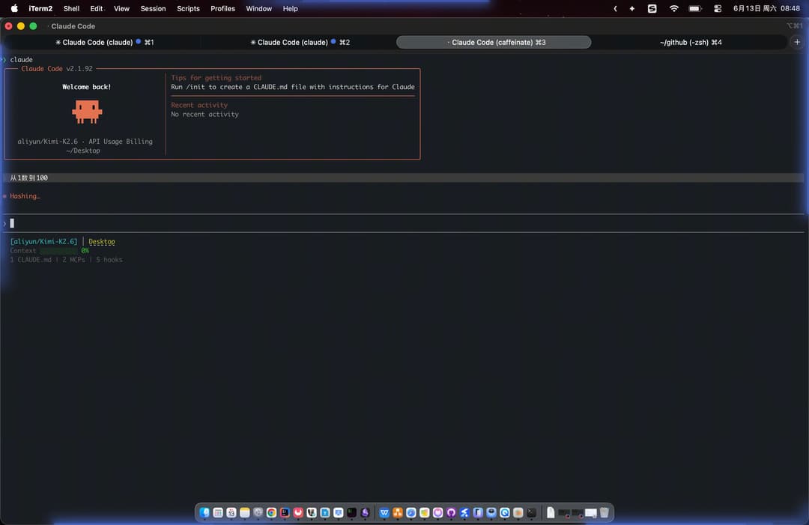Open Sogou input method menu bar icon

652,8
